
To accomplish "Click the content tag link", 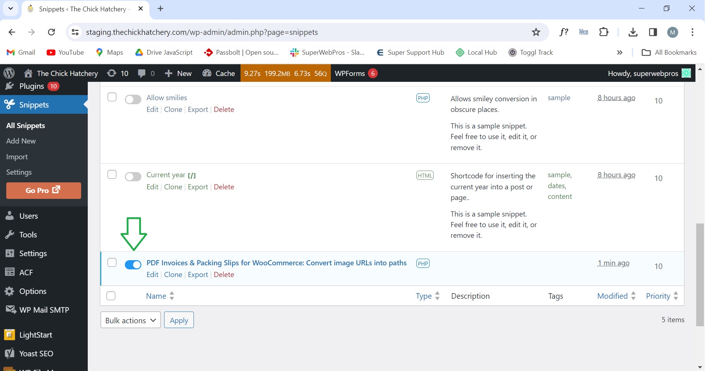I will coord(560,196).
